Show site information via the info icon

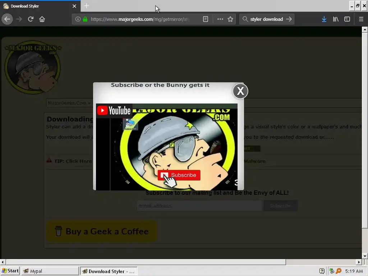pyautogui.click(x=78, y=19)
